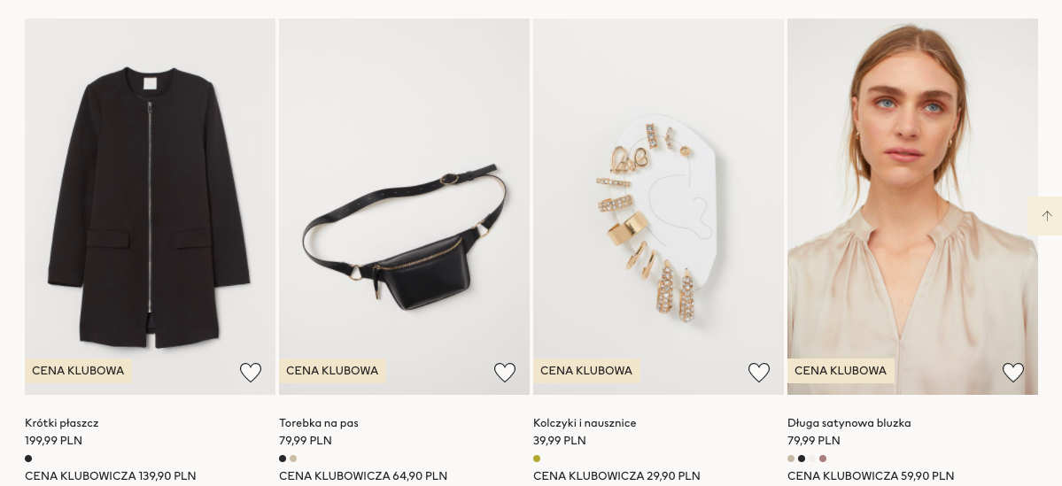Open Długa satynowa bluzka product title
1062x486 pixels.
(849, 423)
